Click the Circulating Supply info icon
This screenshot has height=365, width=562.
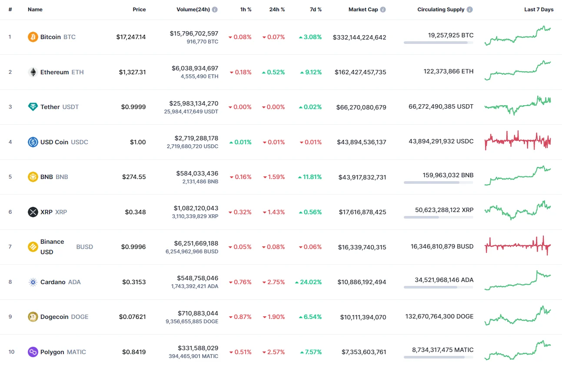tap(469, 9)
